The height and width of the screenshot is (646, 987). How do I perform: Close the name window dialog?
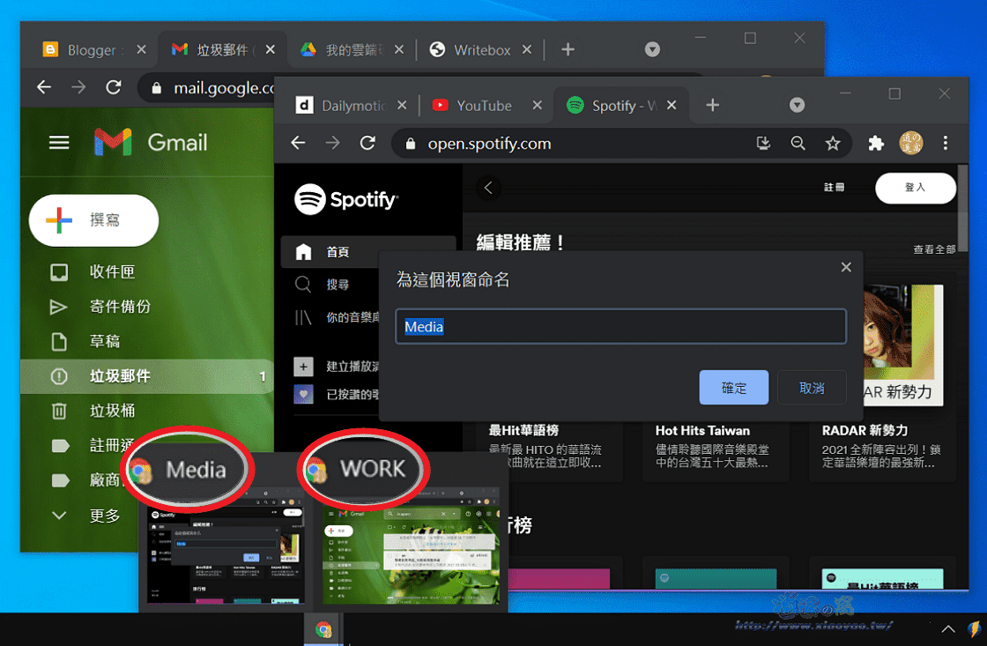pos(846,267)
